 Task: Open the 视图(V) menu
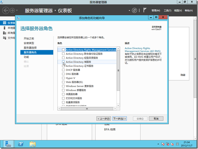coord(178,11)
